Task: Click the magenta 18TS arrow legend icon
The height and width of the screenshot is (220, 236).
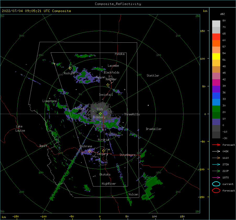Action: click(x=216, y=178)
